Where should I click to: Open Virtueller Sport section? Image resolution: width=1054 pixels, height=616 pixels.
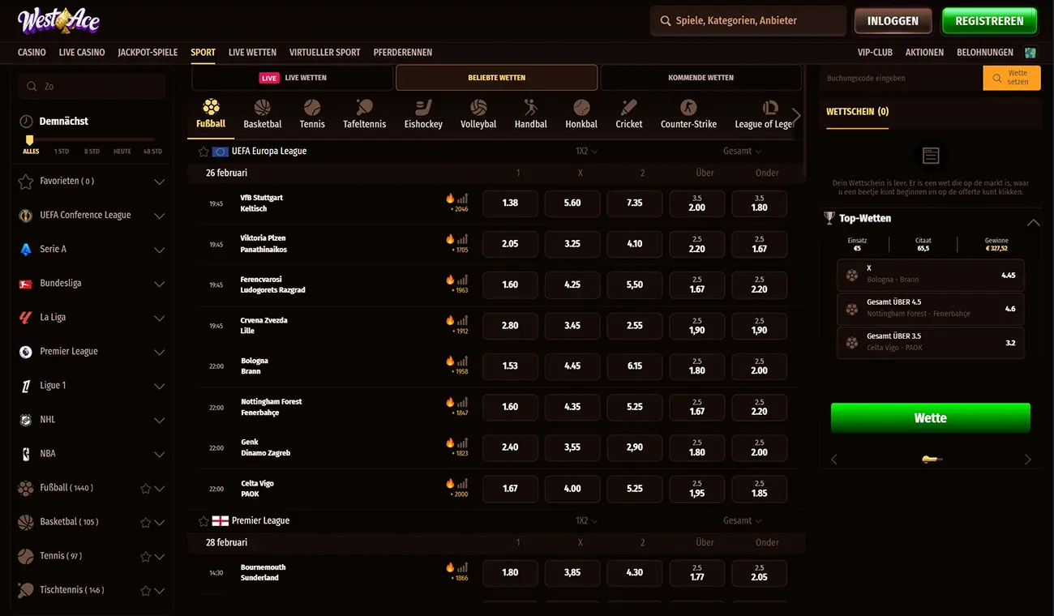point(324,53)
